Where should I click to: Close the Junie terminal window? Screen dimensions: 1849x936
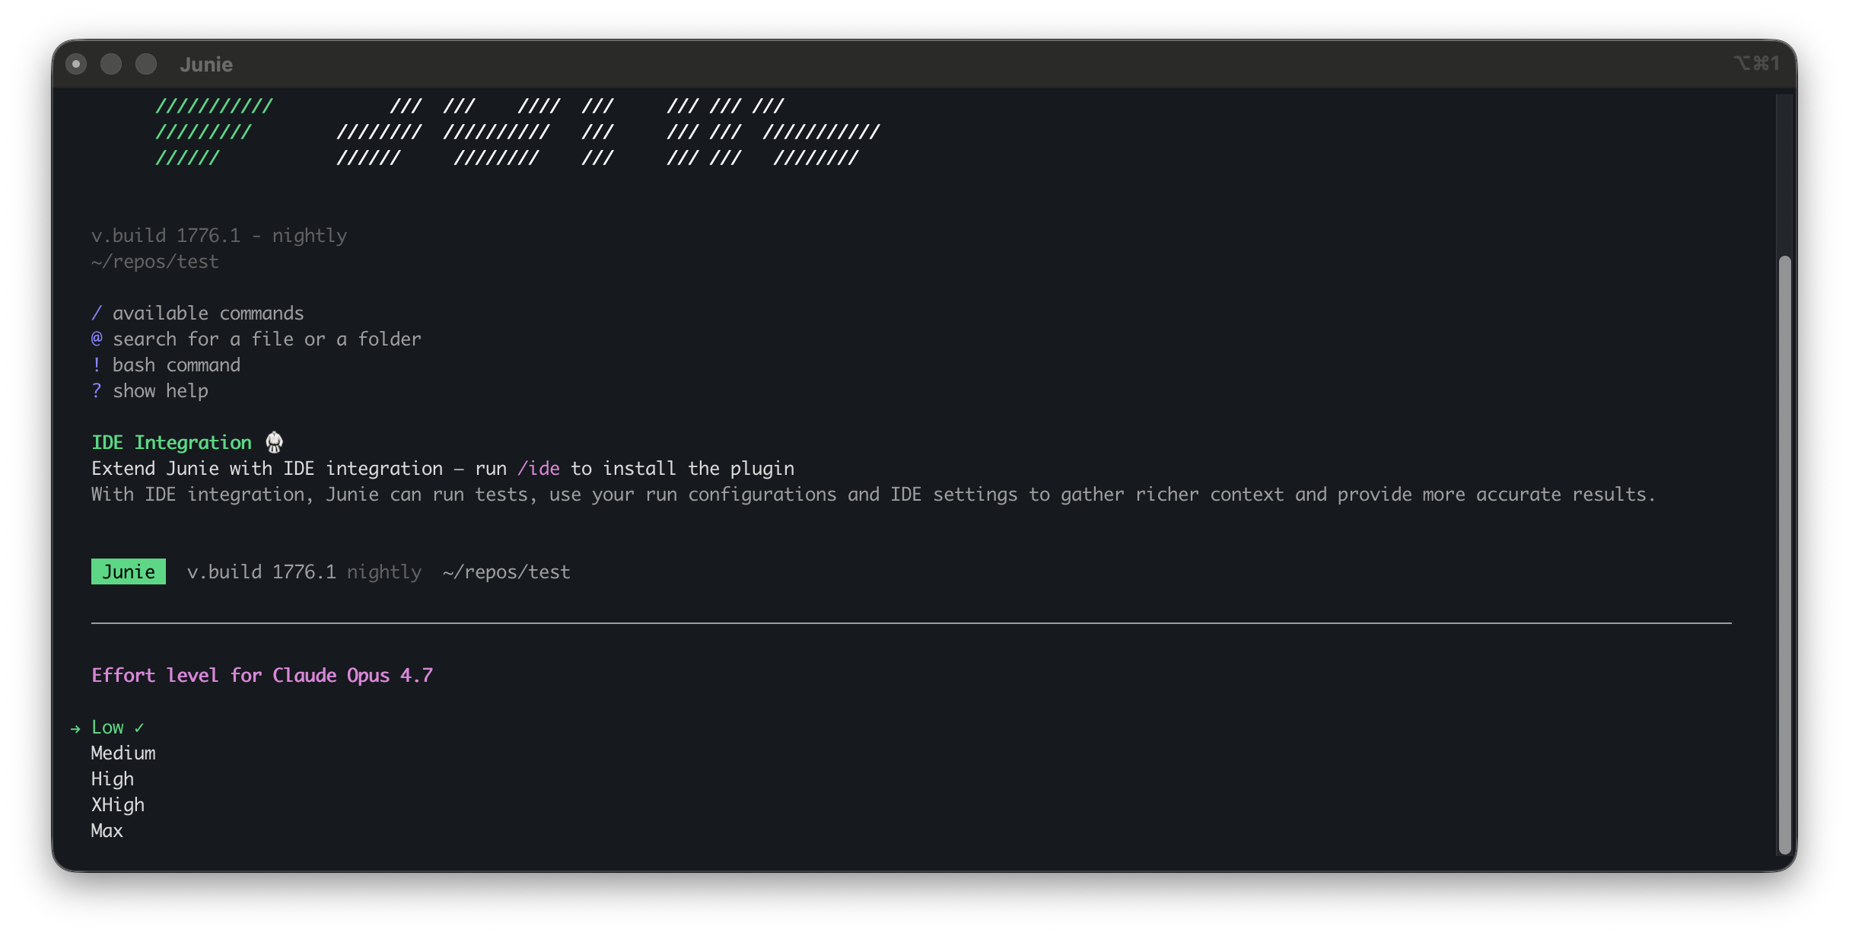76,64
